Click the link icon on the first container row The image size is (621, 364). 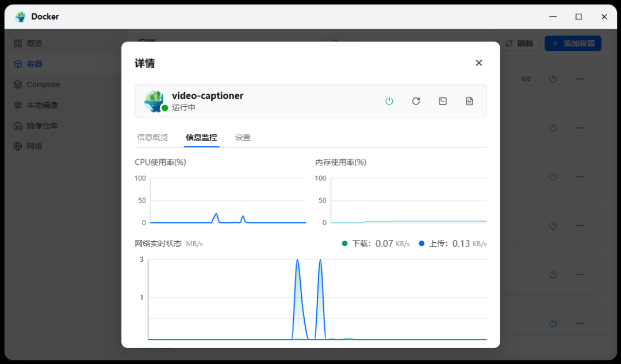pyautogui.click(x=526, y=79)
